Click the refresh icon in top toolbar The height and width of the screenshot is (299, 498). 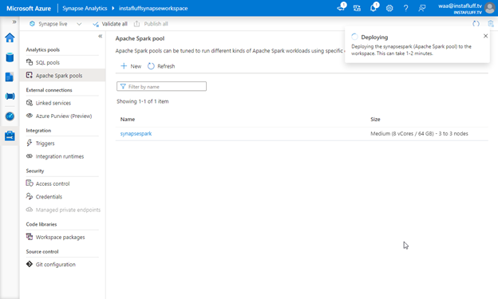pos(476,24)
